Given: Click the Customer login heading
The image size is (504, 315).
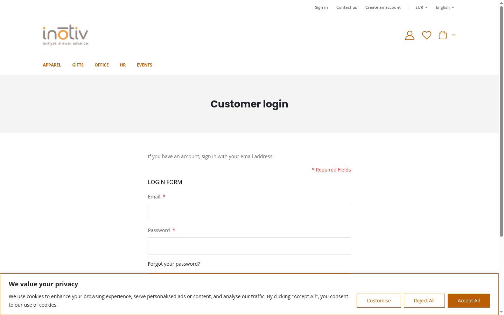Looking at the screenshot, I should [x=249, y=104].
